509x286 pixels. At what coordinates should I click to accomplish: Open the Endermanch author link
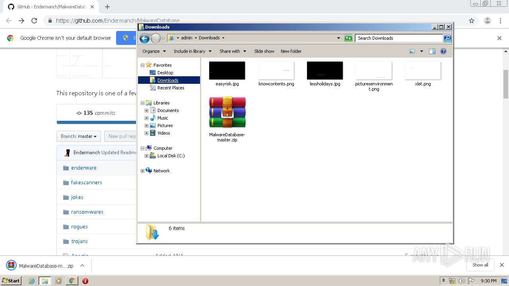(x=87, y=153)
